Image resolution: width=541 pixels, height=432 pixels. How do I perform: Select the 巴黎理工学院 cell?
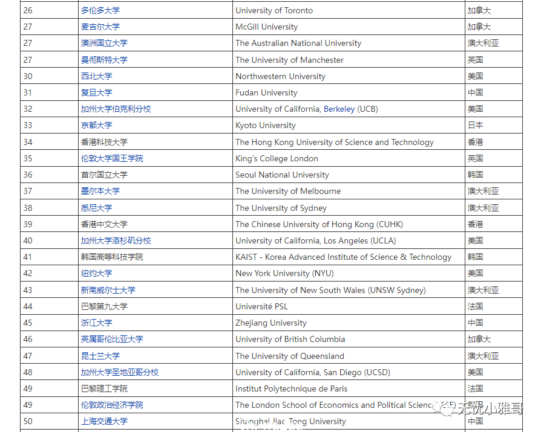click(156, 388)
